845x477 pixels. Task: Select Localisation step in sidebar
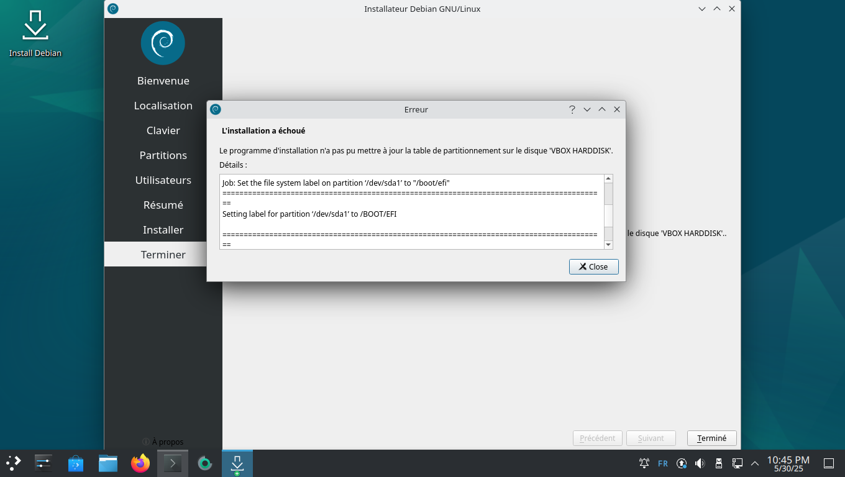[163, 106]
